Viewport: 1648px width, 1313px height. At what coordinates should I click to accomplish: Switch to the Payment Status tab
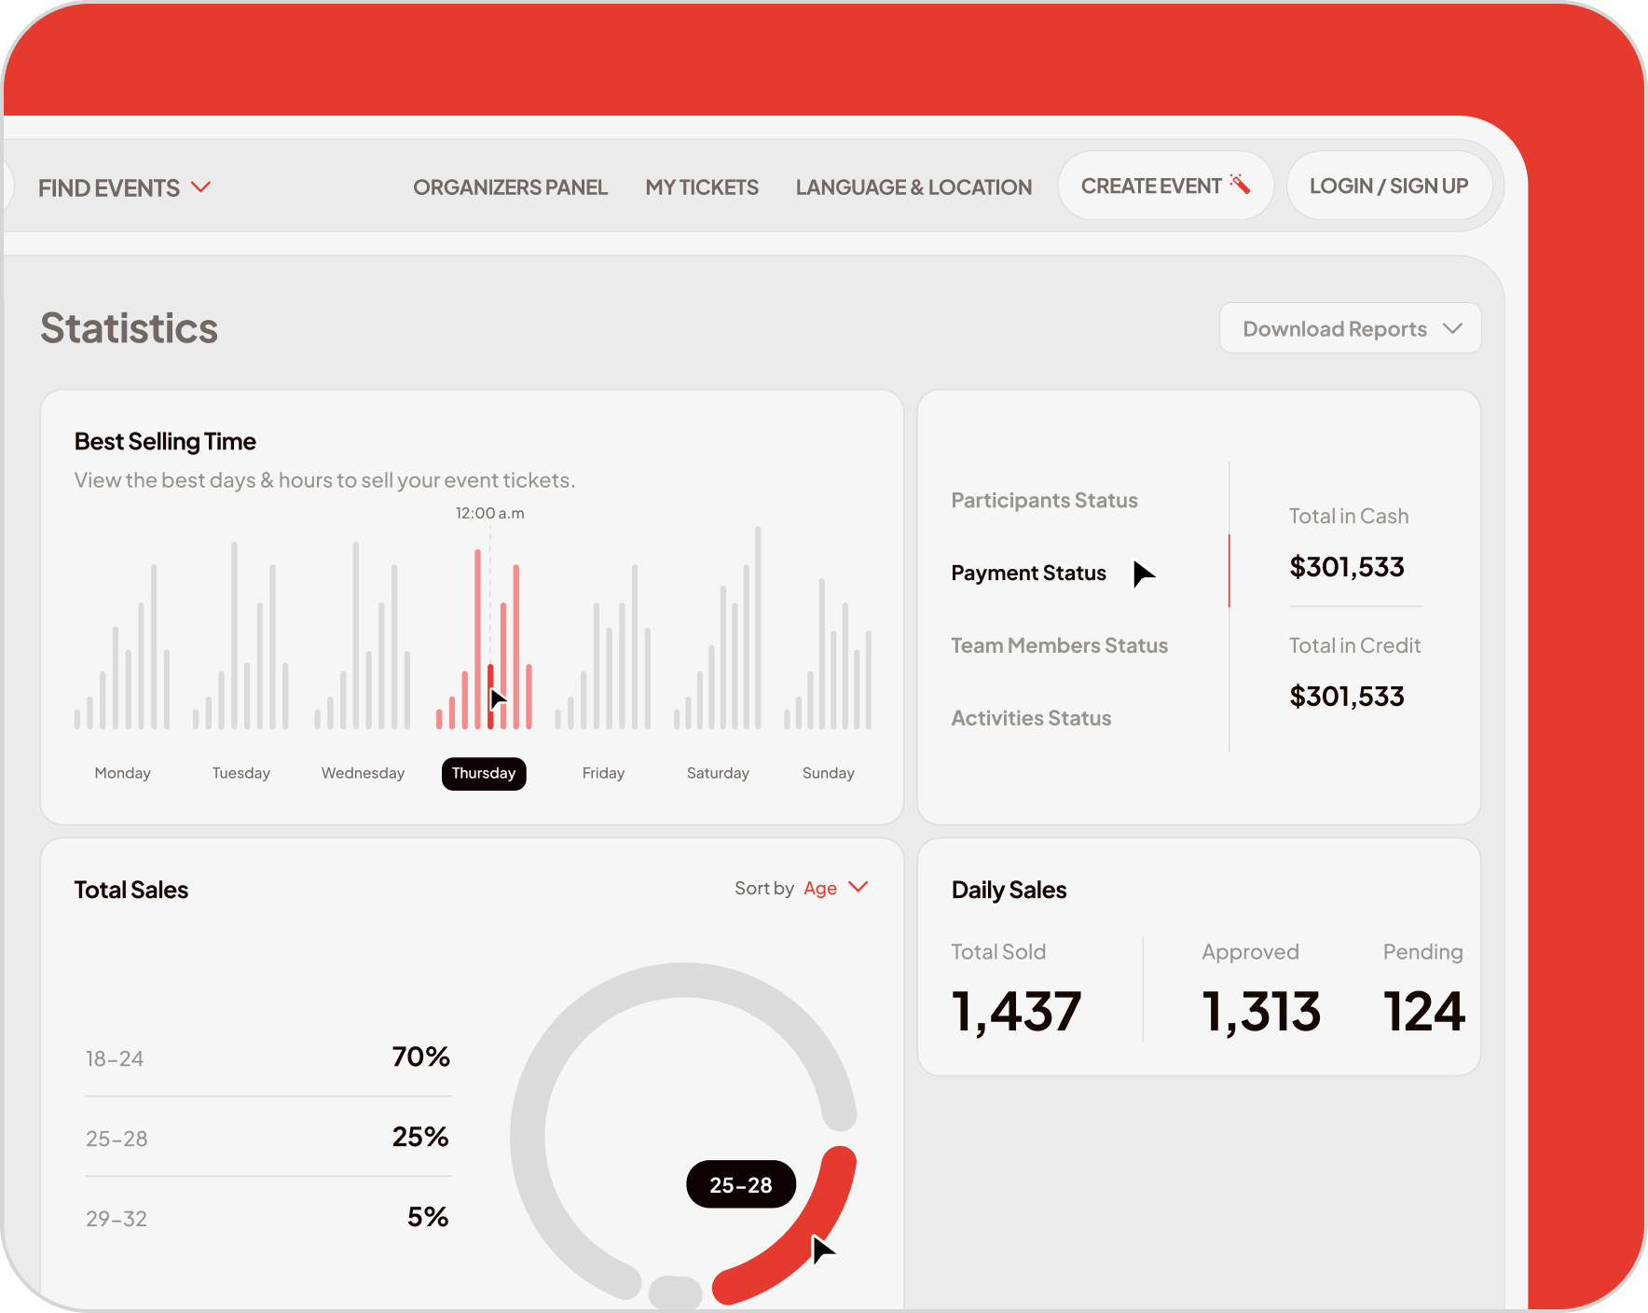[1028, 574]
